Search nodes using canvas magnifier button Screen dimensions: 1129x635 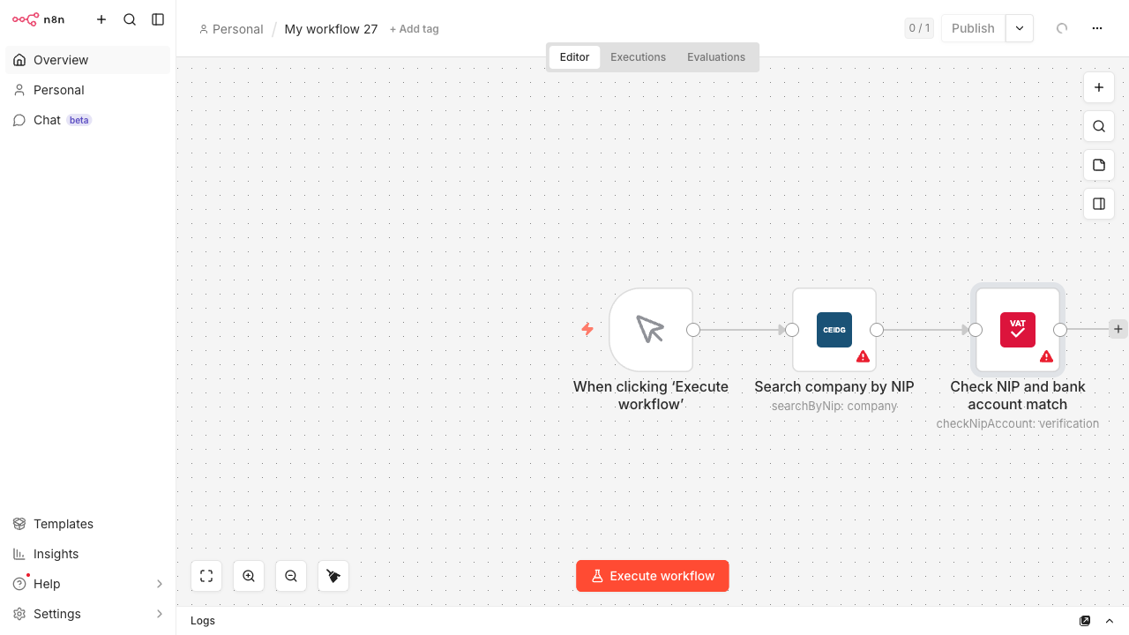[1099, 126]
